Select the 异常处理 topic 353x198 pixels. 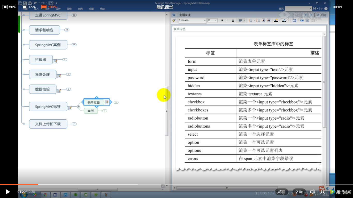[42, 75]
